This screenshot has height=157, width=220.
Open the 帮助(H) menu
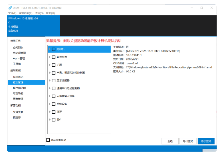point(50,13)
